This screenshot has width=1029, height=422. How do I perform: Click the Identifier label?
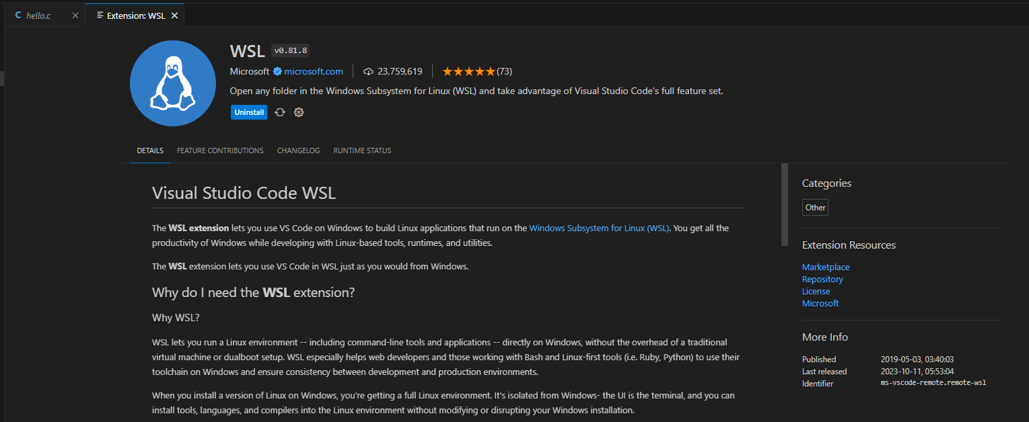pyautogui.click(x=818, y=384)
